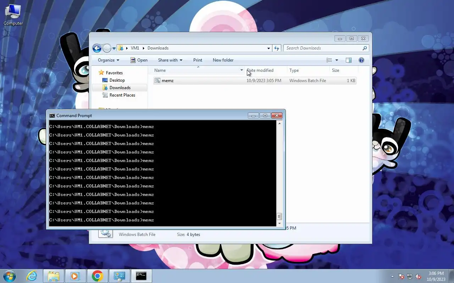Minimize the Downloads Explorer window

(x=340, y=39)
